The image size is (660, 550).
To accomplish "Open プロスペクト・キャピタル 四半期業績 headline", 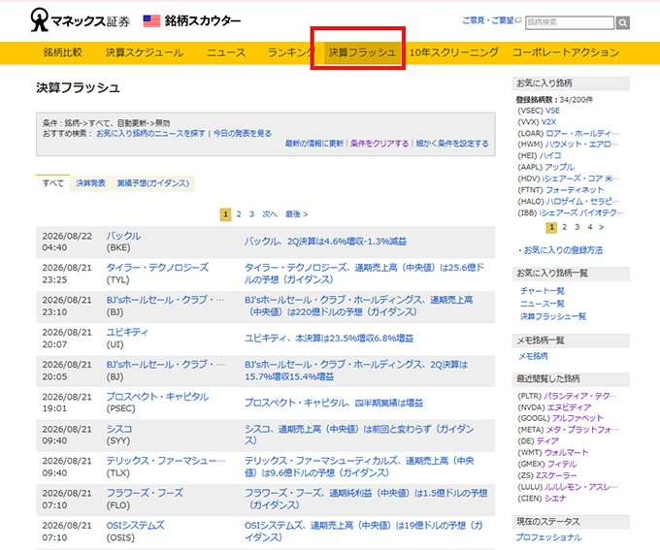I will [x=334, y=403].
